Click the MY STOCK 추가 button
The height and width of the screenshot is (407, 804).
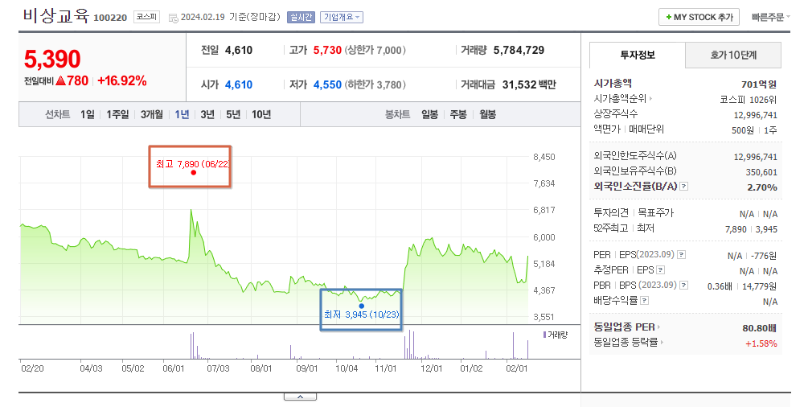[x=699, y=17]
